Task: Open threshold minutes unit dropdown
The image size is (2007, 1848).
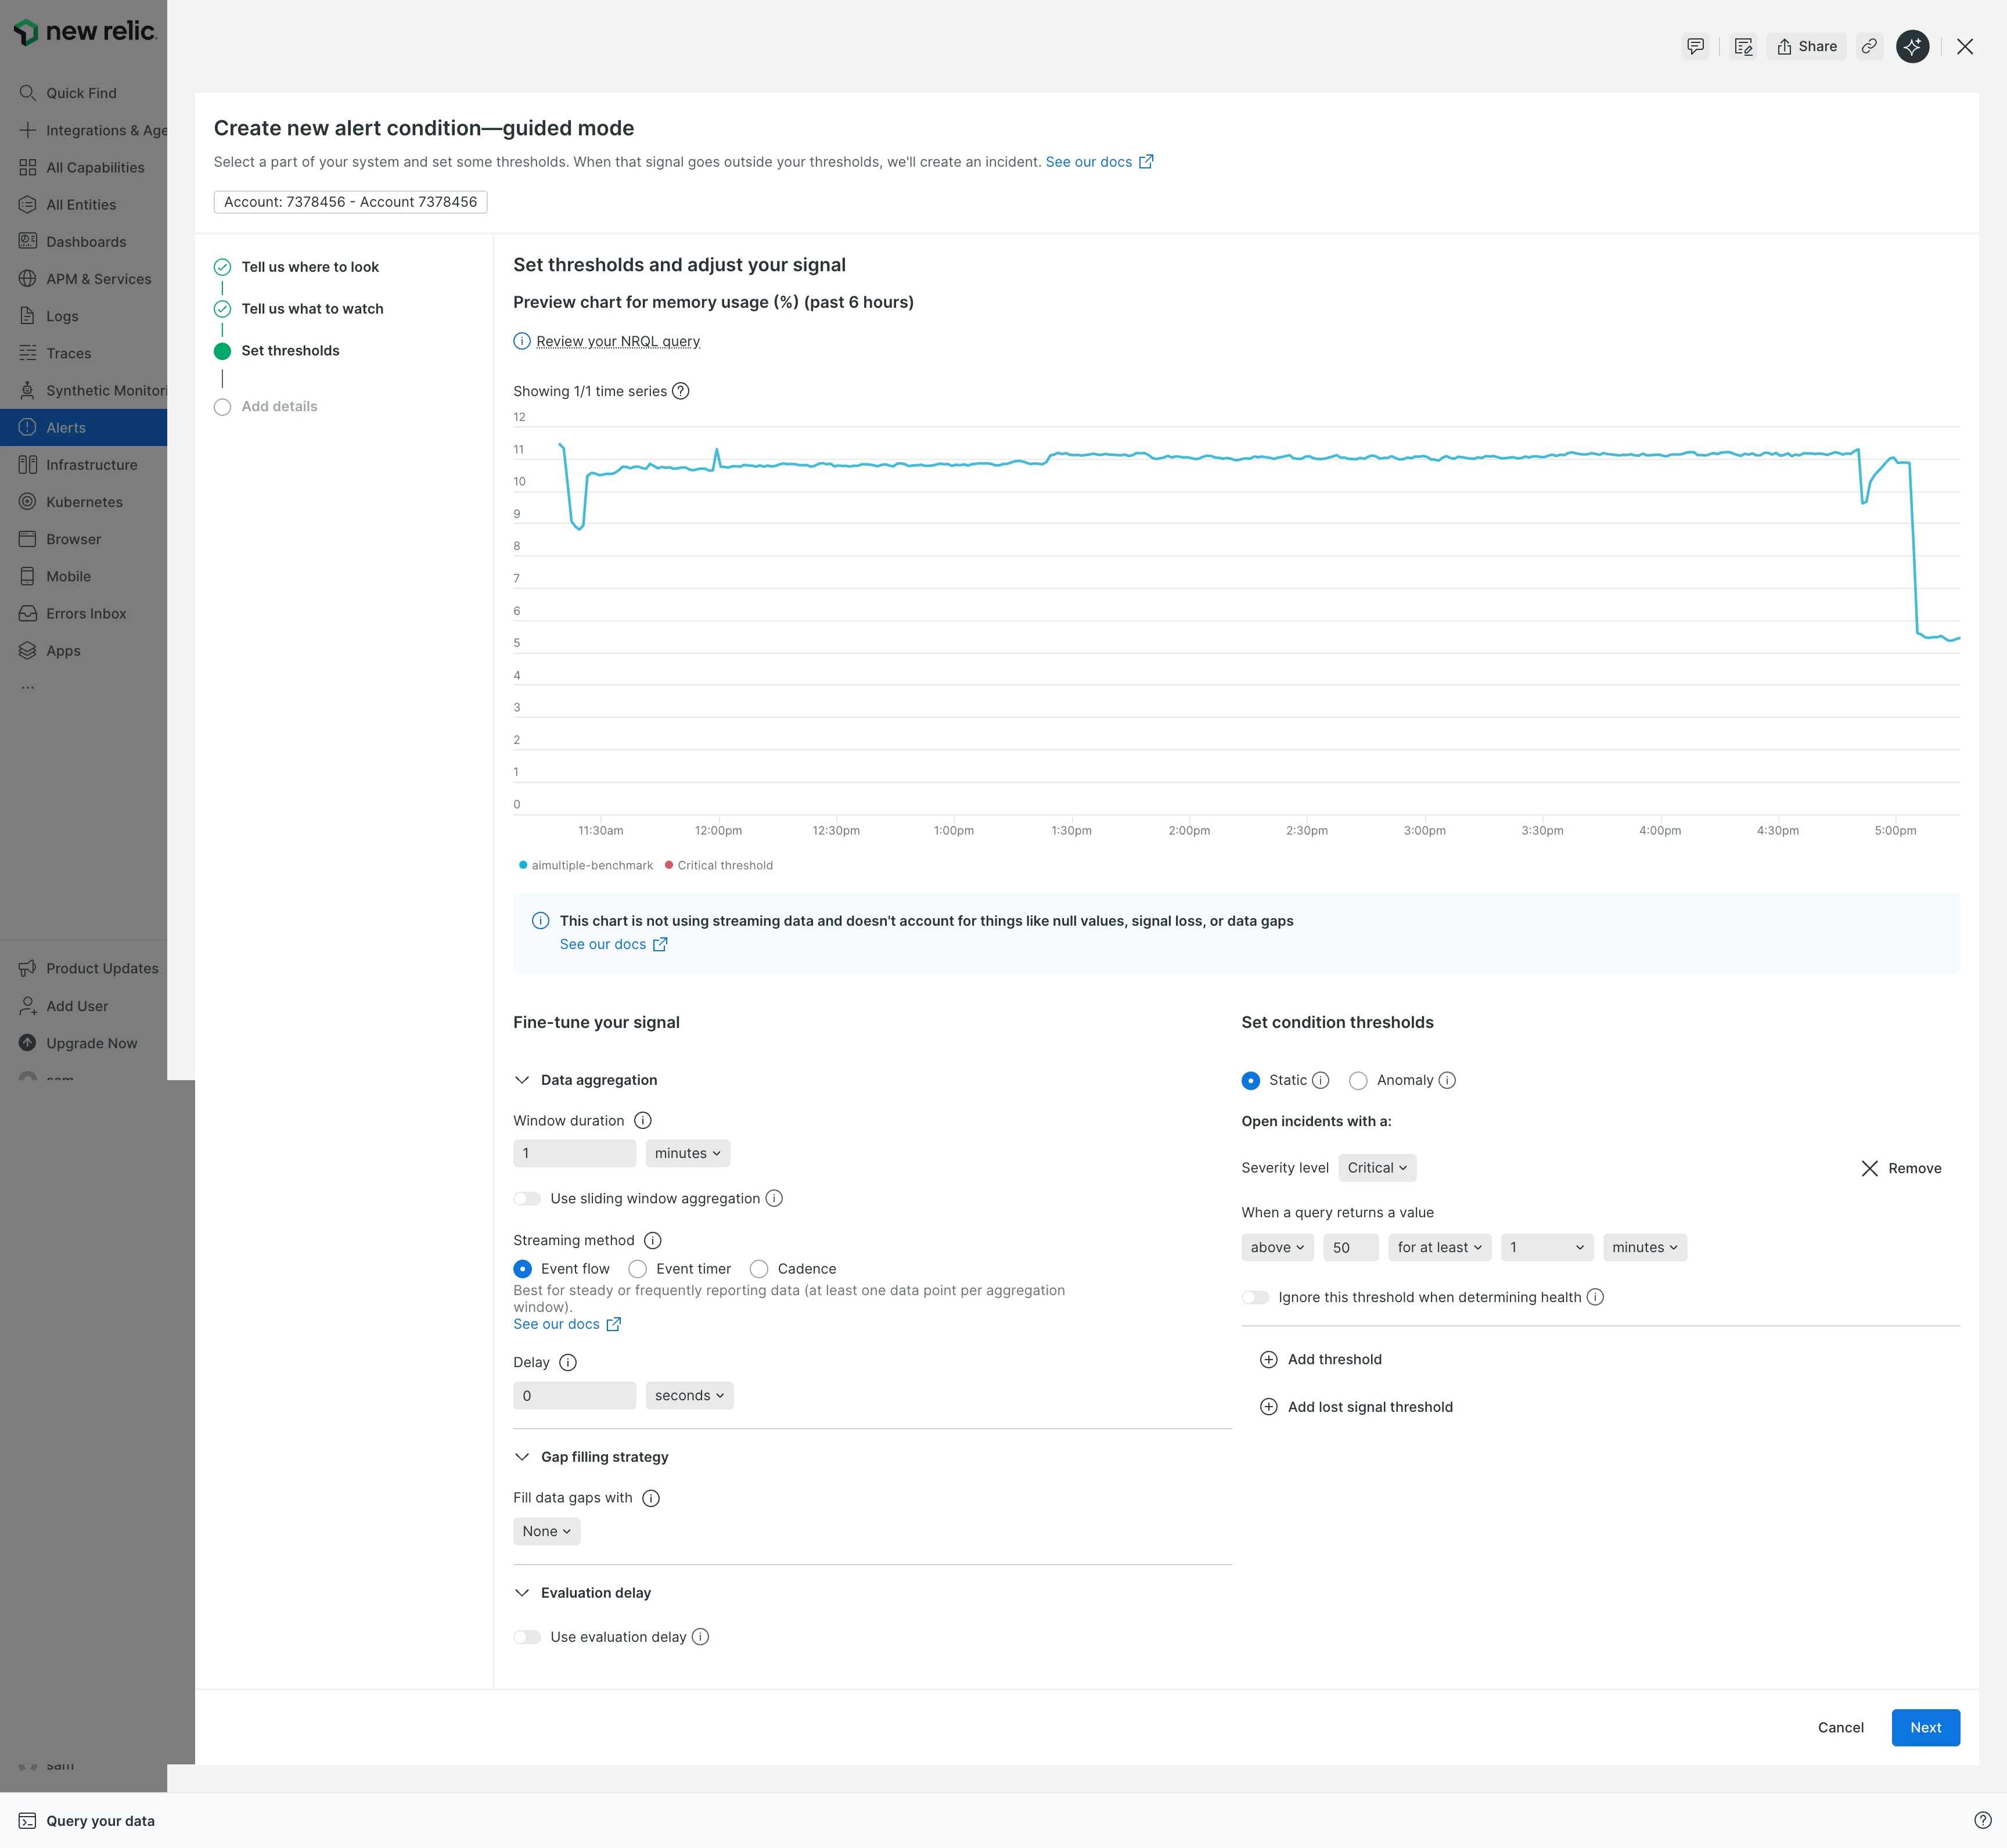Action: [1644, 1247]
